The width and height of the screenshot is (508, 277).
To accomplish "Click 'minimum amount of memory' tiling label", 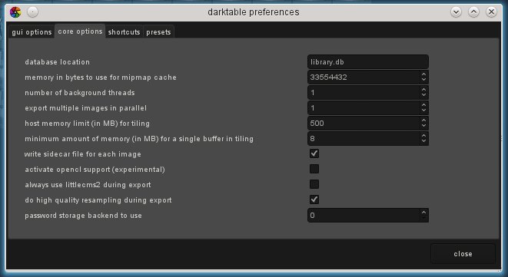I will click(x=139, y=138).
